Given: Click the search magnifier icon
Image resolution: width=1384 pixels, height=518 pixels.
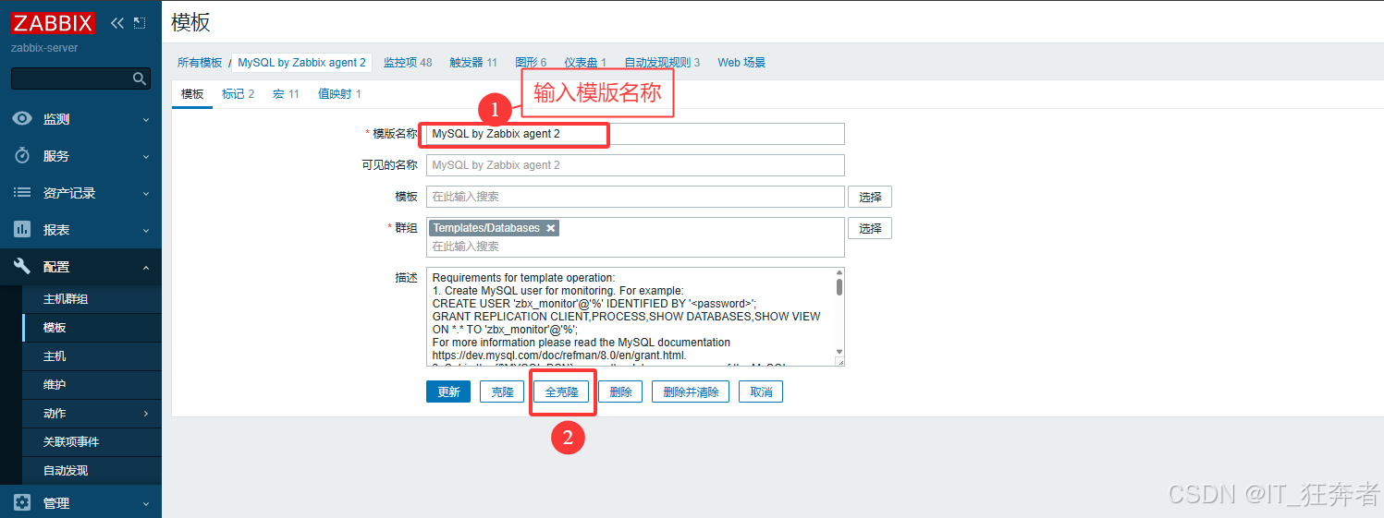Looking at the screenshot, I should coord(140,79).
